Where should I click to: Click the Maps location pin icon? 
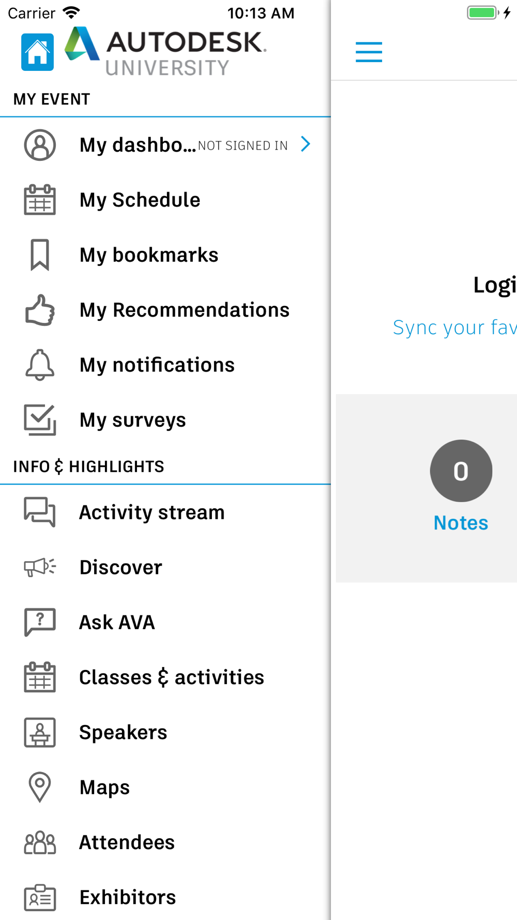(40, 787)
